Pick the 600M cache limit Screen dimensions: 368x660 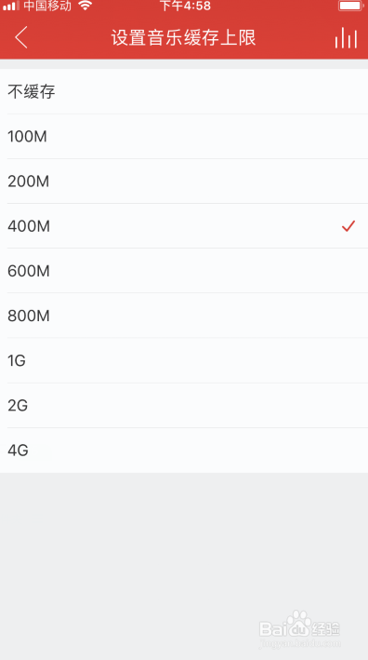click(x=184, y=271)
